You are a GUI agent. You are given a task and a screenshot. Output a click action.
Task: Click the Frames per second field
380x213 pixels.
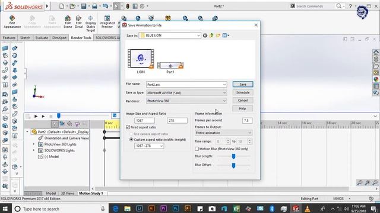tap(247, 121)
